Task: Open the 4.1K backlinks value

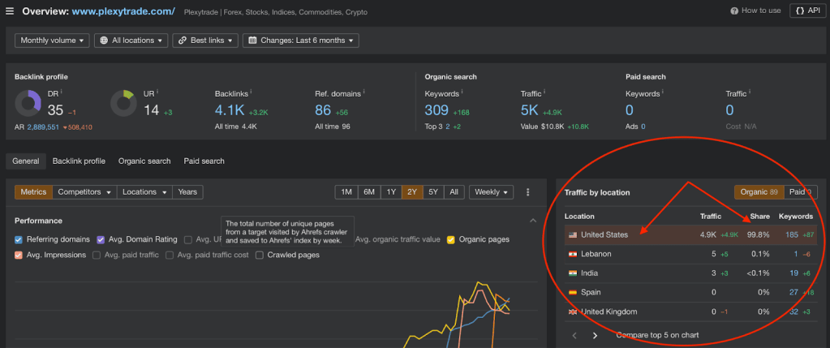Action: coord(229,110)
